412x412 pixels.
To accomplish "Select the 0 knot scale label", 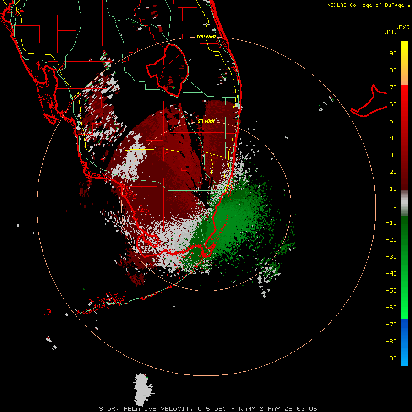I will point(395,206).
